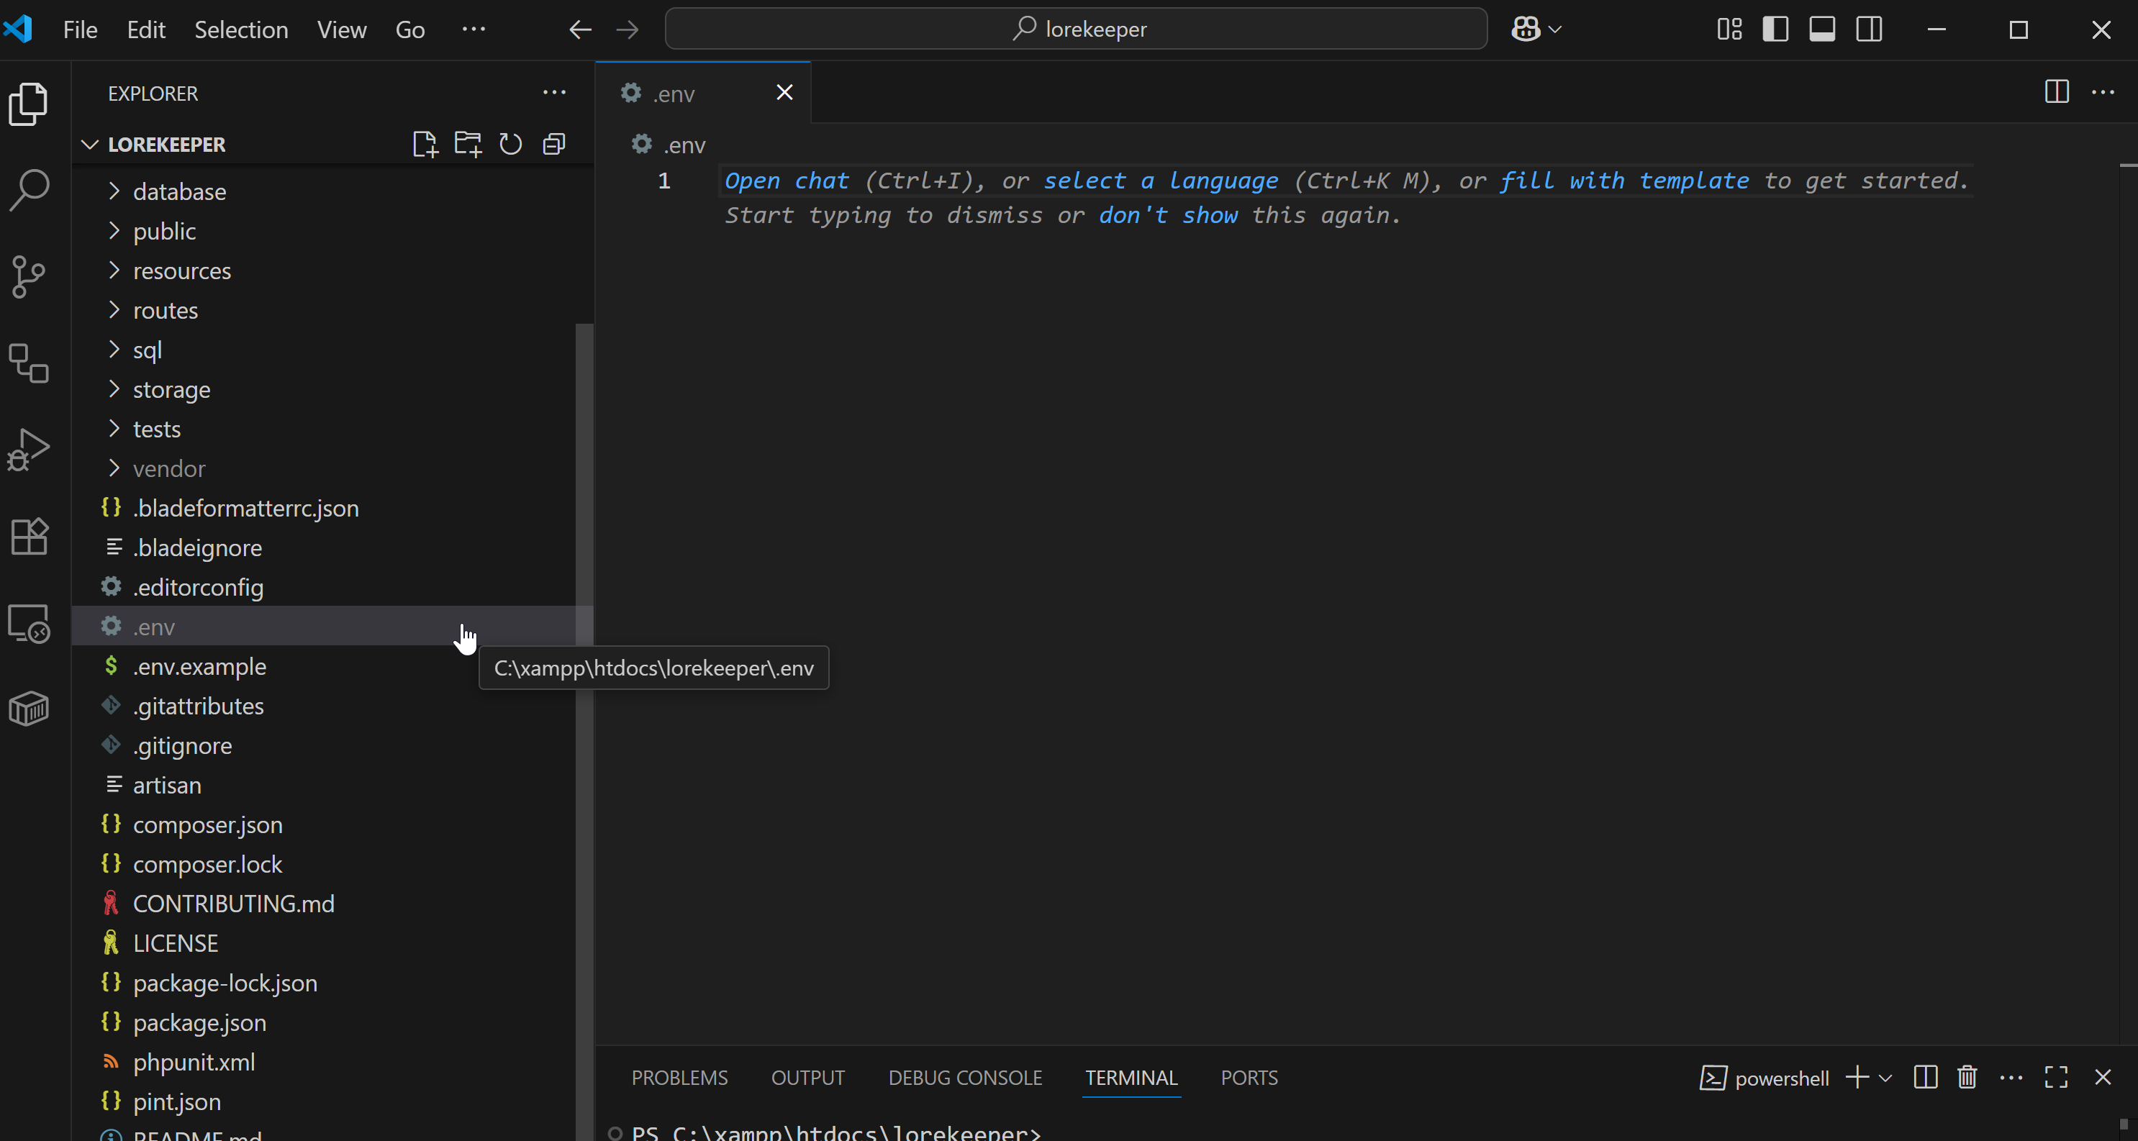Expand the database folder

pyautogui.click(x=179, y=191)
